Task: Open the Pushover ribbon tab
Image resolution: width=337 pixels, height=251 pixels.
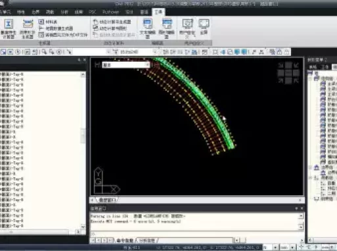Action: tap(110, 12)
